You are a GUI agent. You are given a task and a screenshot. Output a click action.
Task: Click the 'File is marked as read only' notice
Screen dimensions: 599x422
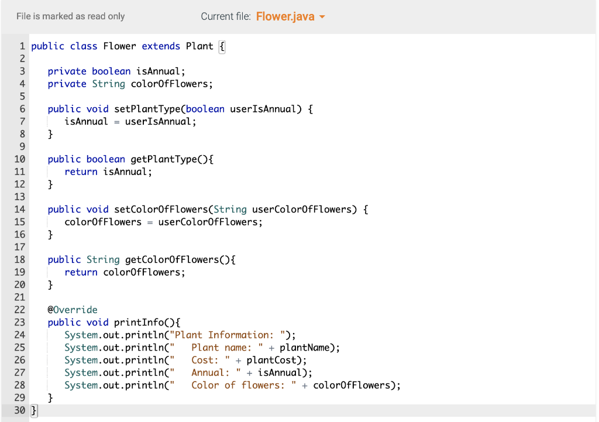[70, 16]
